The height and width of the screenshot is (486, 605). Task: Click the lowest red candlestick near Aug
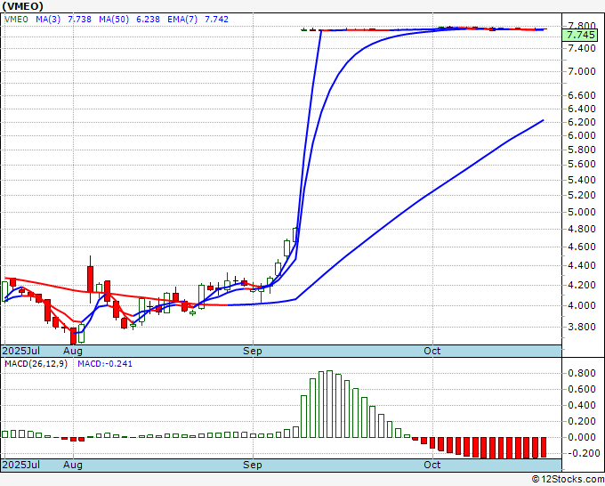point(73,336)
